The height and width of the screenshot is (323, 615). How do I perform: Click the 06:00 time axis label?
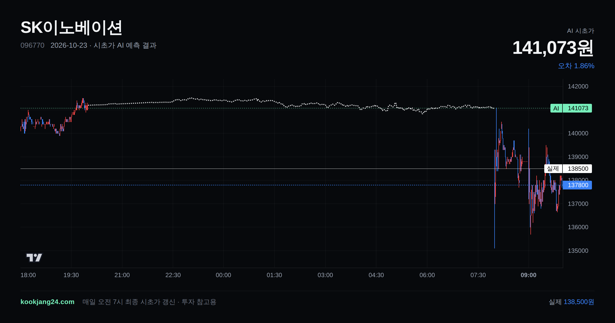tap(427, 275)
